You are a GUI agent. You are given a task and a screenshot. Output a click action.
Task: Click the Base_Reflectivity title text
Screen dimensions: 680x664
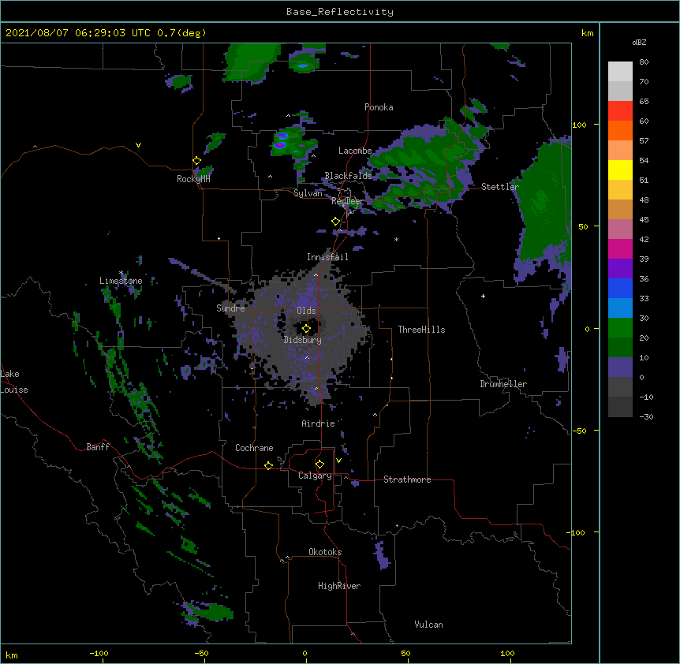[x=340, y=12]
